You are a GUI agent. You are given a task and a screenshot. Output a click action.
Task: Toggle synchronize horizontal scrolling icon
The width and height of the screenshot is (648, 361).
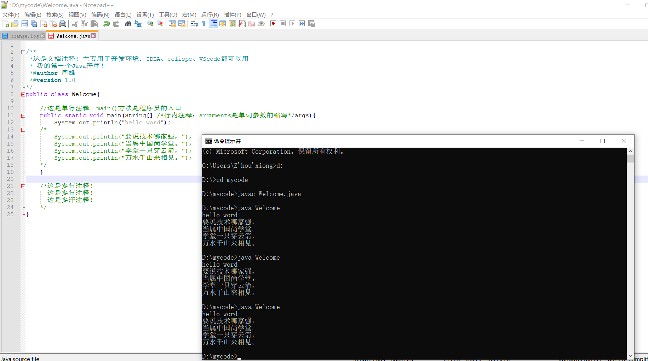coord(182,24)
